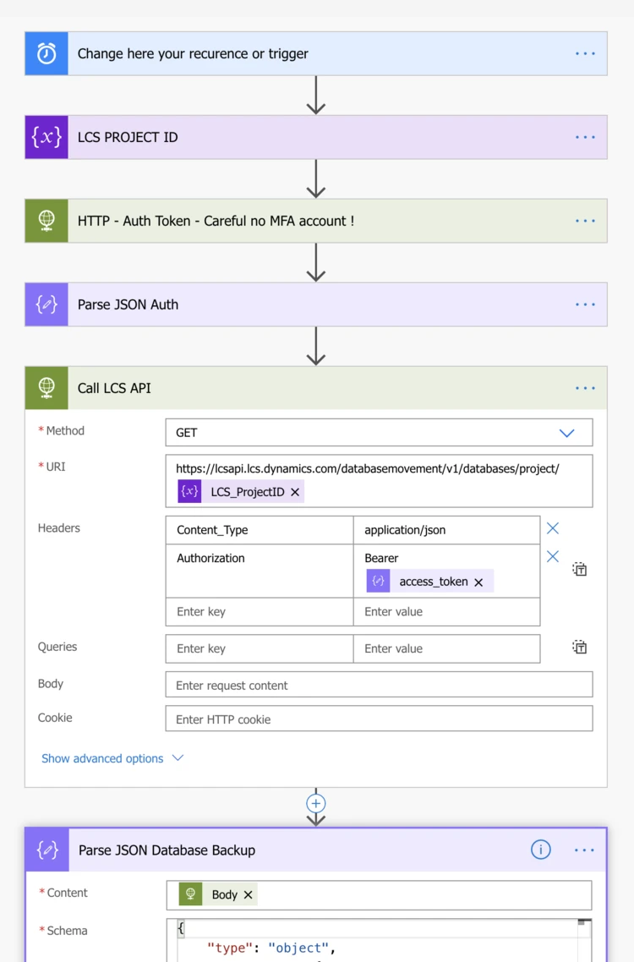Click the Call LCS API globe icon

(46, 388)
